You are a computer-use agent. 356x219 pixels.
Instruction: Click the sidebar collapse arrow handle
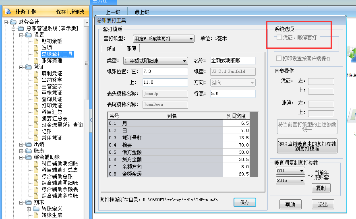tap(91, 120)
